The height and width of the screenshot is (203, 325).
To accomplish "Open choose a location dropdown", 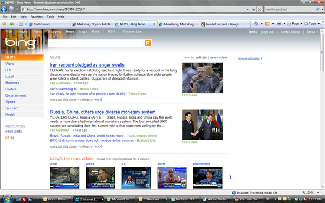I will click(250, 58).
